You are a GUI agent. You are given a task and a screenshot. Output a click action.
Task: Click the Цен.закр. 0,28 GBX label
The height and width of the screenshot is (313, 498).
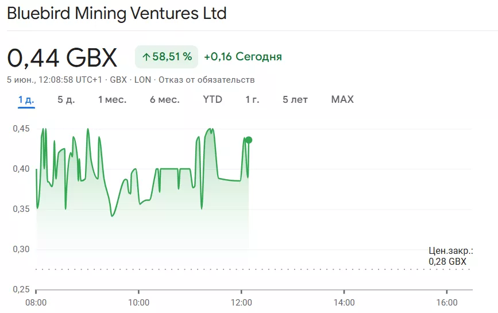point(451,256)
